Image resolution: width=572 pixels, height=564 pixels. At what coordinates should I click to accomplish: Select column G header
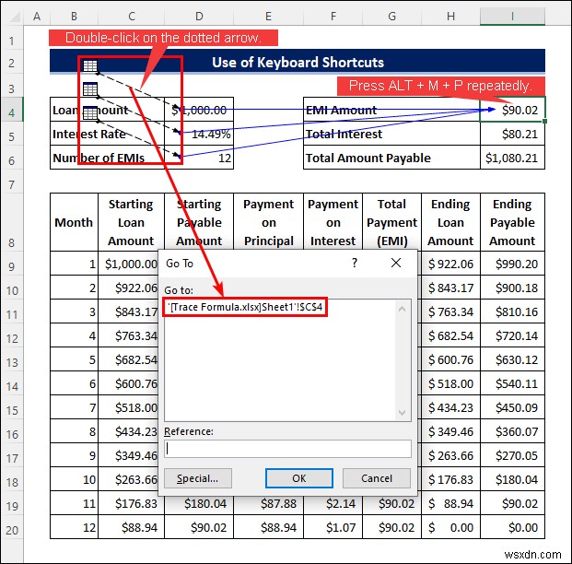click(x=392, y=16)
